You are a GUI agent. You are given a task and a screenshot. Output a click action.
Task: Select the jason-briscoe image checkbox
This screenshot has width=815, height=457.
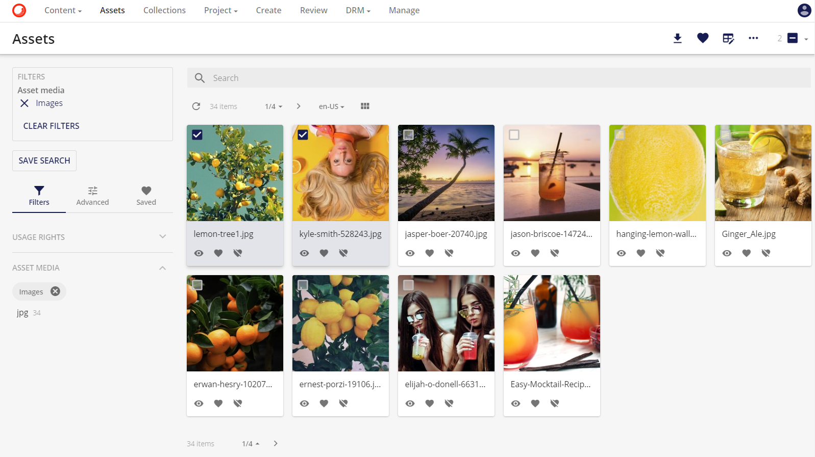(514, 135)
